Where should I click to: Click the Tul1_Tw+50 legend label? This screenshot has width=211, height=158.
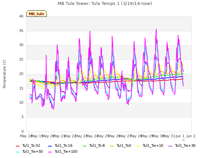point(33,151)
